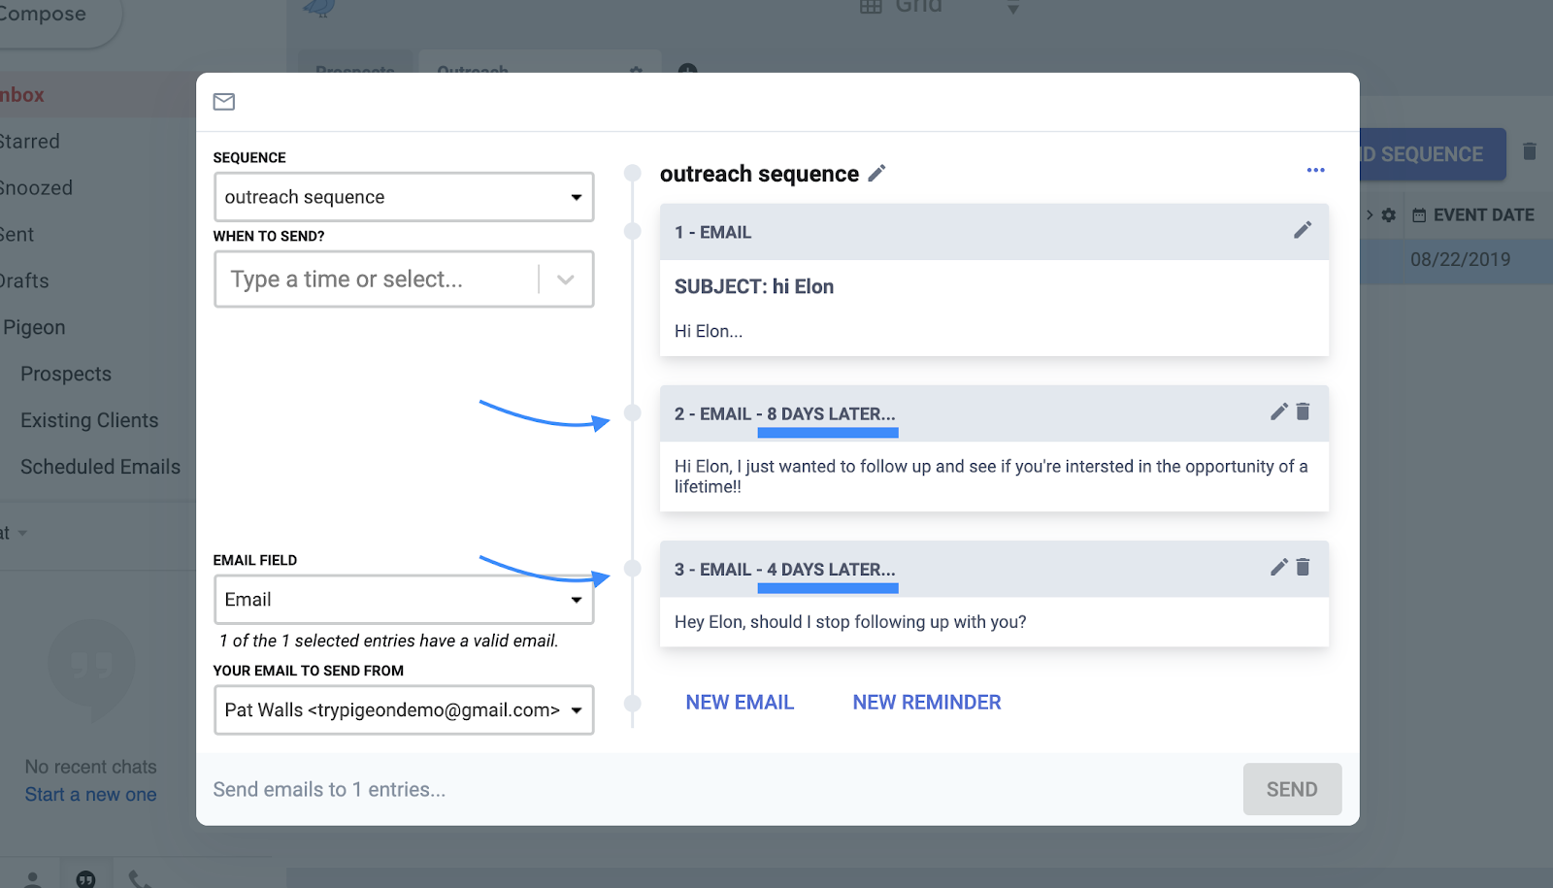Open Prospects in the sidebar
Viewport: 1553px width, 888px height.
click(66, 374)
